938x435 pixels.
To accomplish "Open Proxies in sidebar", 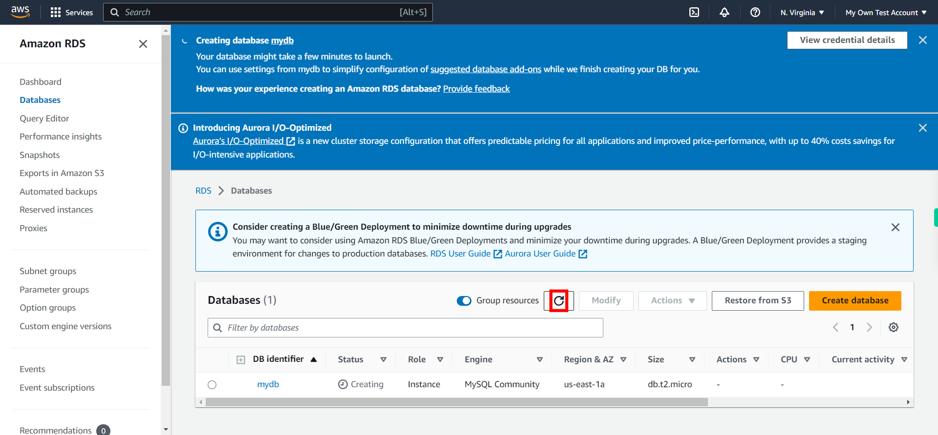I will coord(33,228).
